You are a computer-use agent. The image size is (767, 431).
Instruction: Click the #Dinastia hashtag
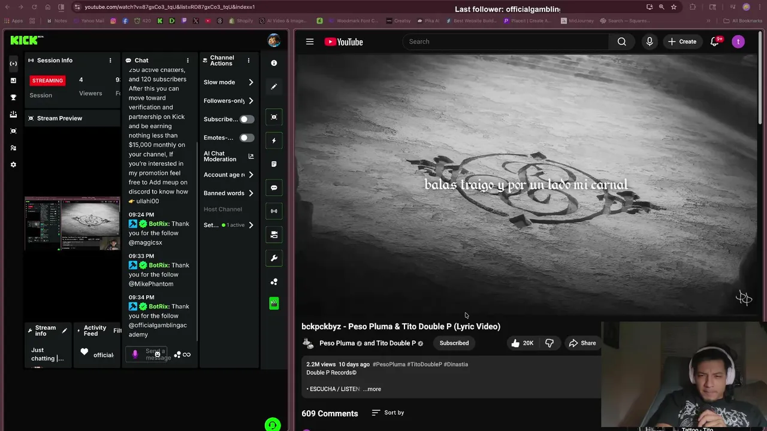pyautogui.click(x=456, y=364)
